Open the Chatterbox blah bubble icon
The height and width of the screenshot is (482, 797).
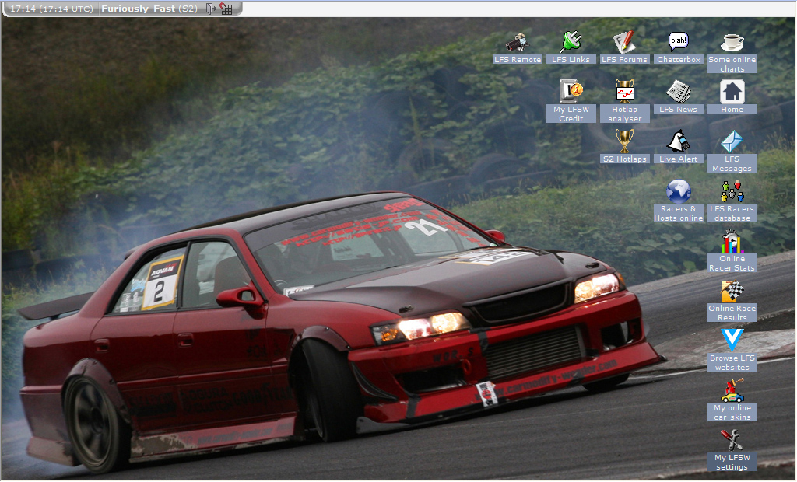point(679,42)
